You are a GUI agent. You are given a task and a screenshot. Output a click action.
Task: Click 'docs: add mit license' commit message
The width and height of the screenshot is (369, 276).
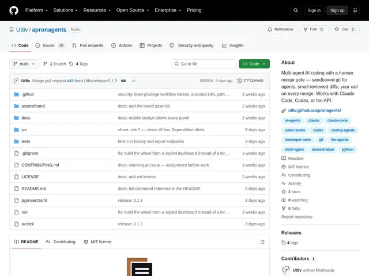point(137,177)
